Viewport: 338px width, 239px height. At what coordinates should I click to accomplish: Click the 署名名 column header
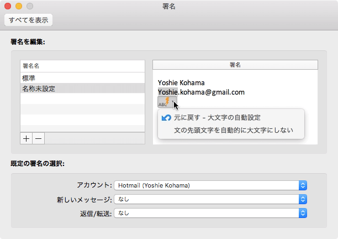pos(82,65)
